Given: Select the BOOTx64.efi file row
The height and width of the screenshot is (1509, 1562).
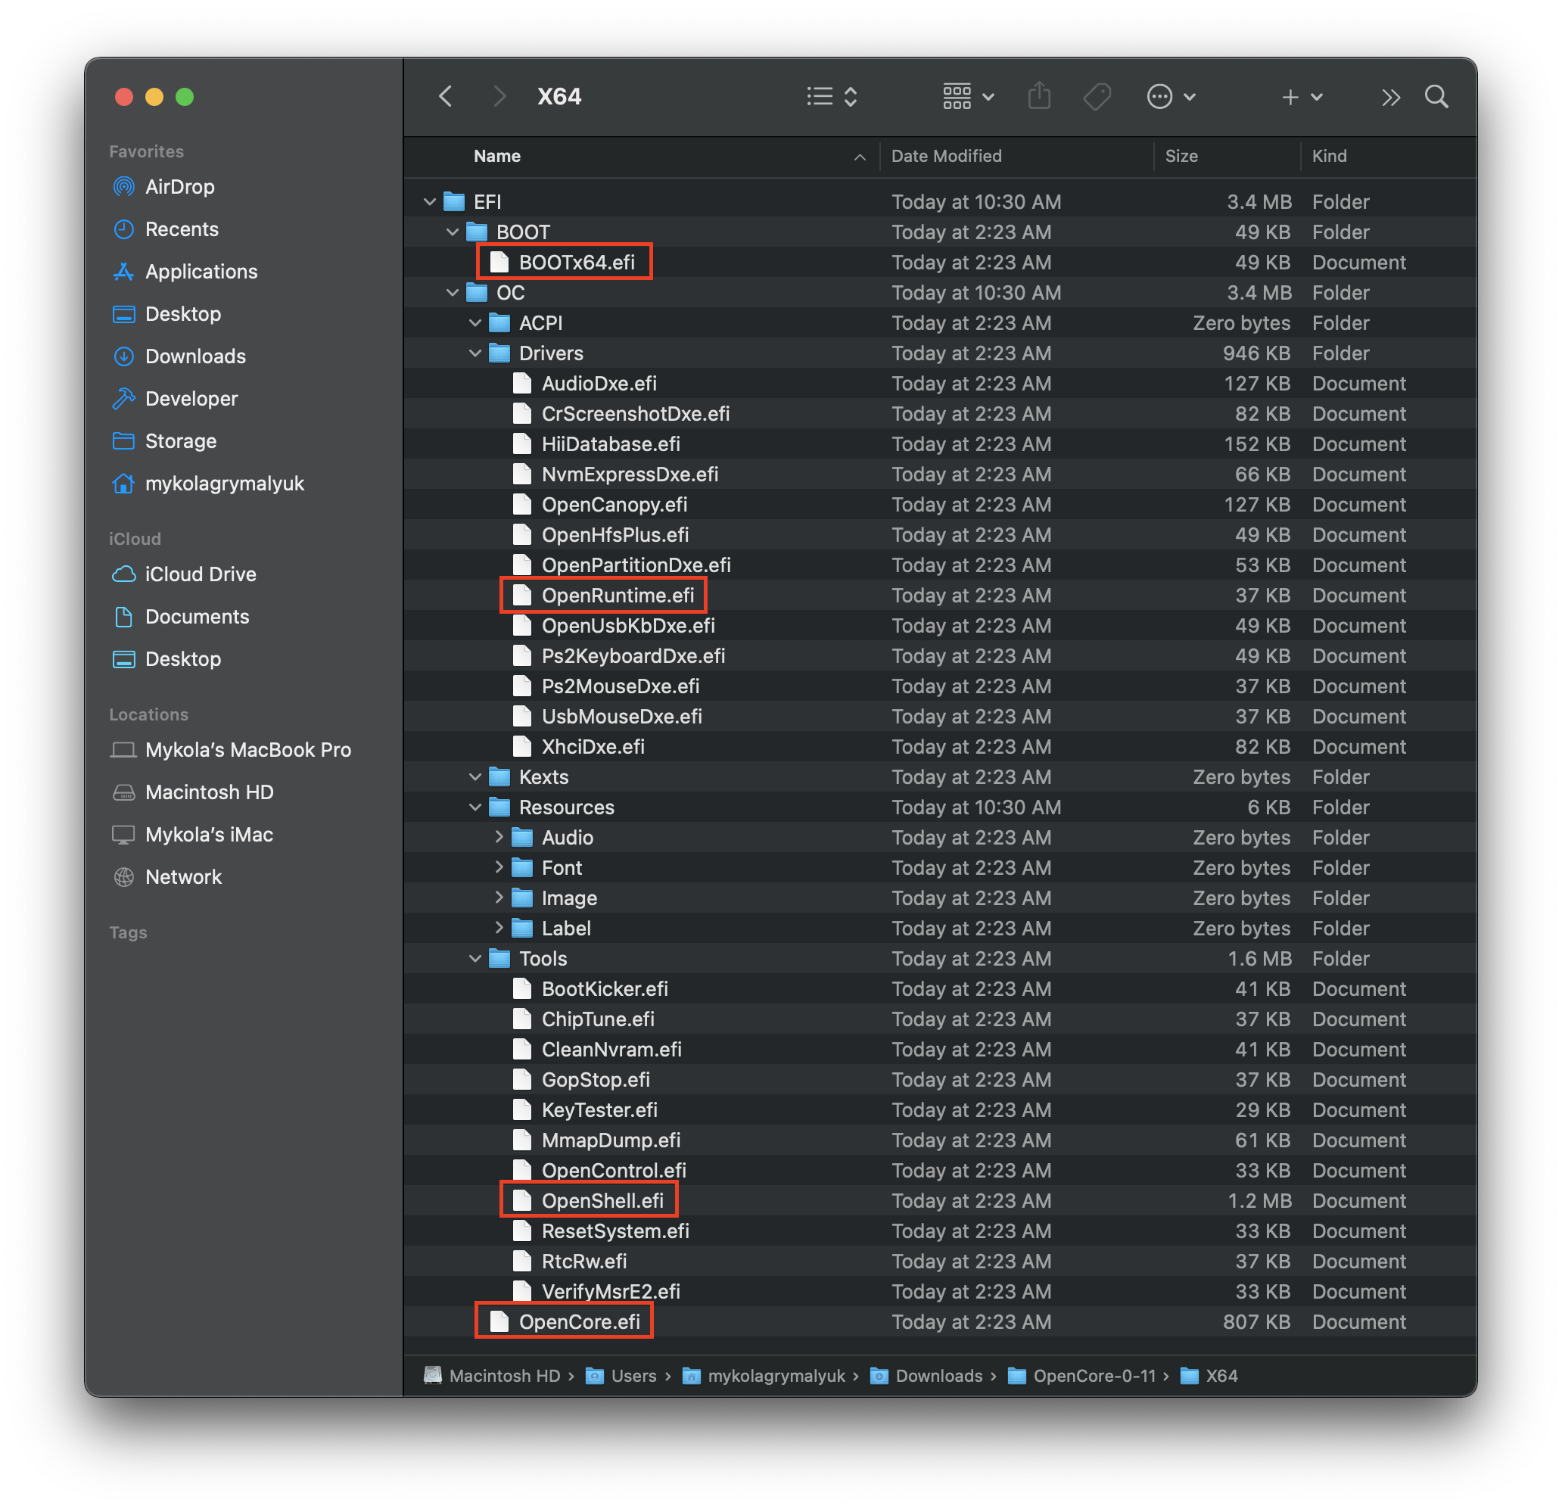Looking at the screenshot, I should [x=580, y=262].
